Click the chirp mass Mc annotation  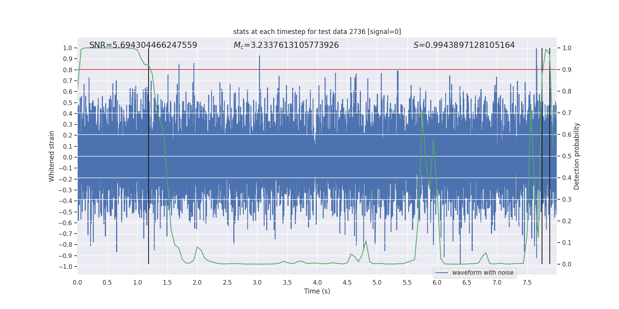tap(286, 45)
